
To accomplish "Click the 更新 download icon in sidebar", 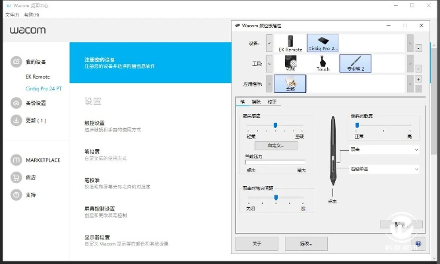I will tap(16, 120).
